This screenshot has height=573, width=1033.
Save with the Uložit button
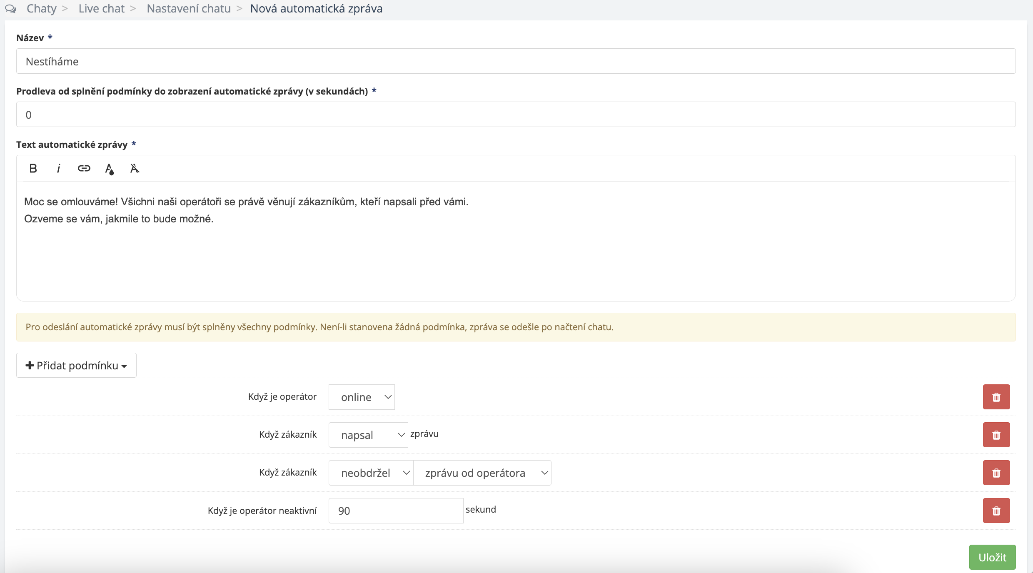pos(992,557)
